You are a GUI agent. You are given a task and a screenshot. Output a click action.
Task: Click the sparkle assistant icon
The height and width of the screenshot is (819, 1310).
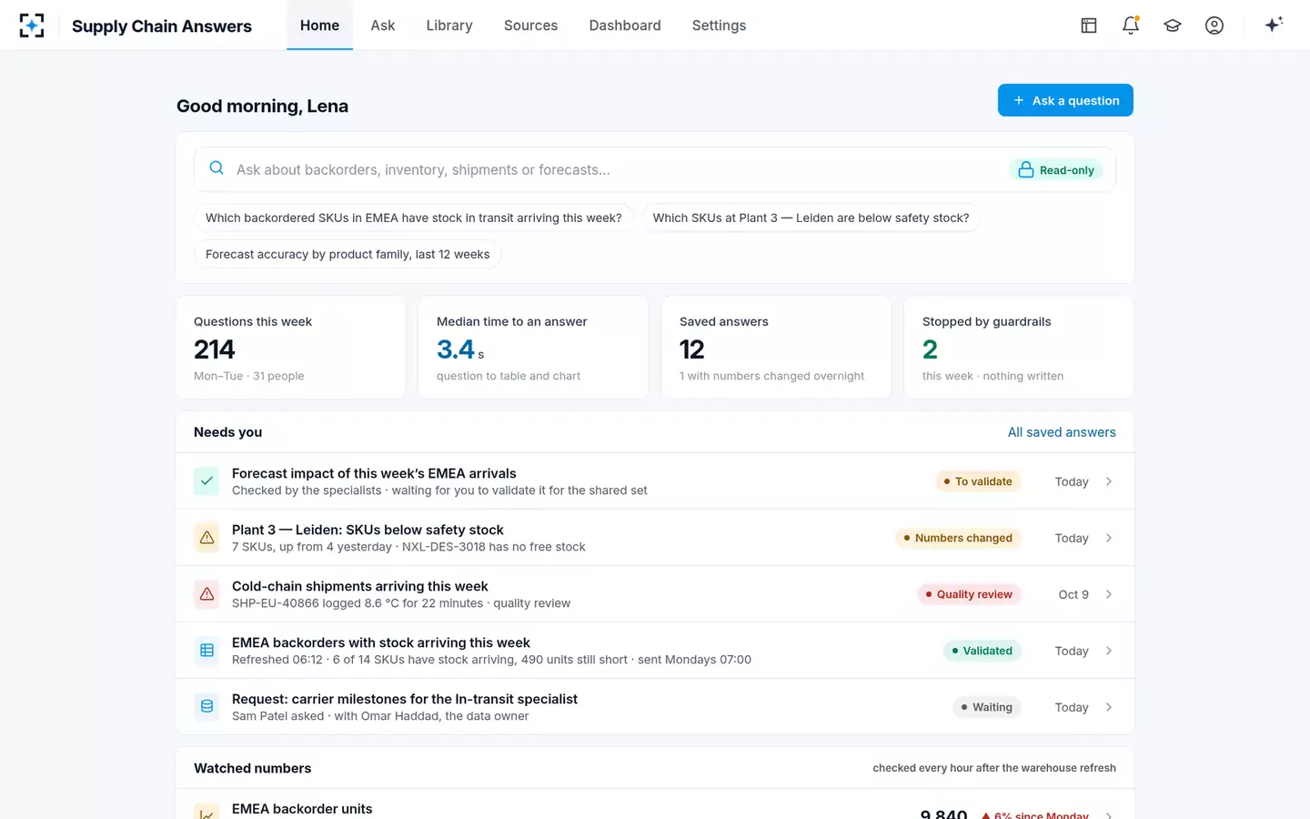click(1274, 25)
